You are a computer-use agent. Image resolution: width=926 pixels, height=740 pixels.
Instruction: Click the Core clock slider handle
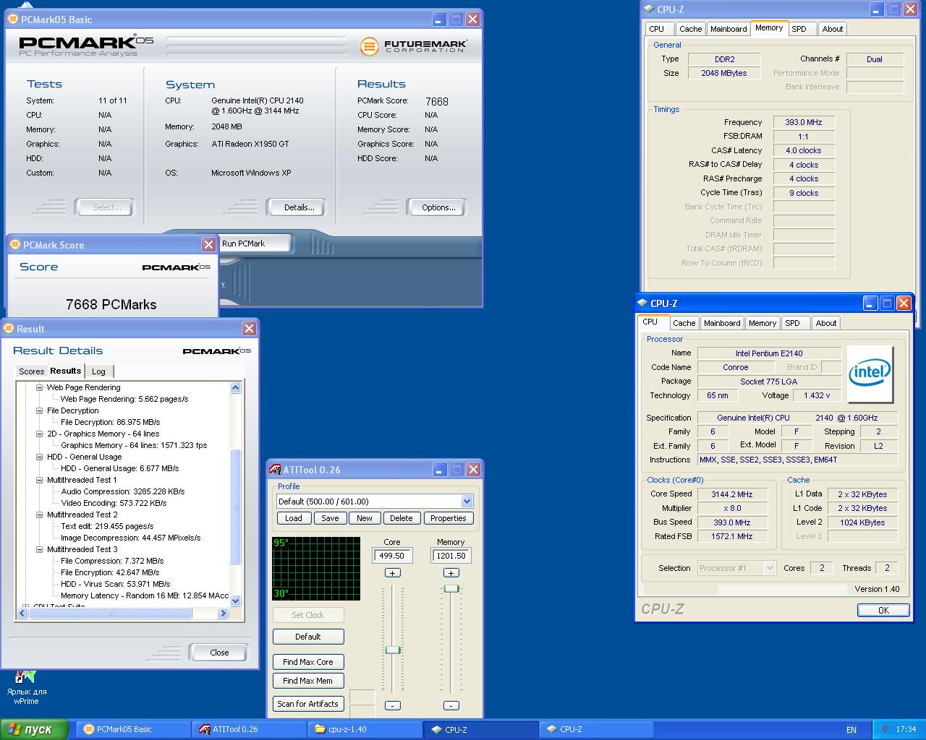click(x=393, y=650)
